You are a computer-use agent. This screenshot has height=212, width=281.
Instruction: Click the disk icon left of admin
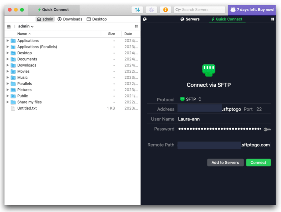pyautogui.click(x=9, y=26)
